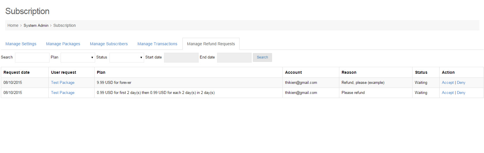Deny the 'Refund, please (example)' request
The width and height of the screenshot is (484, 153).
coord(461,82)
